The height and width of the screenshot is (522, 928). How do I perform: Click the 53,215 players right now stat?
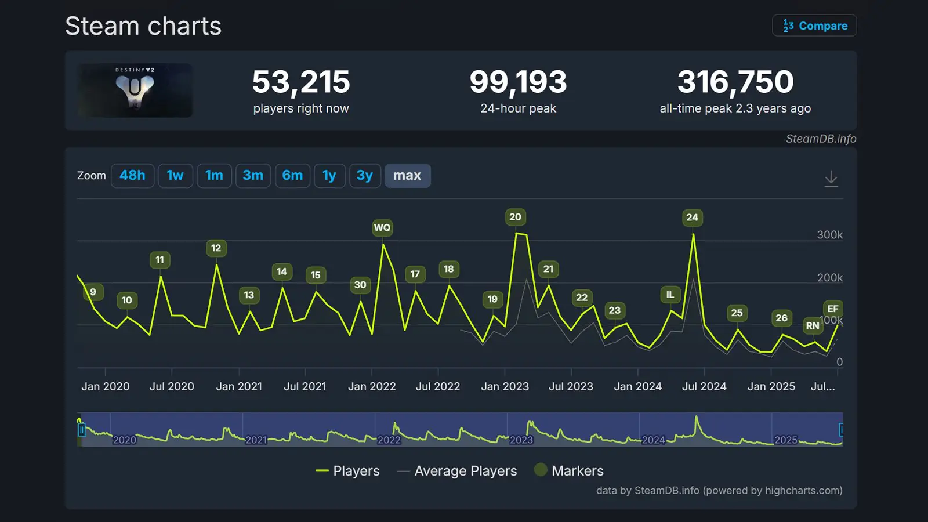click(x=301, y=90)
